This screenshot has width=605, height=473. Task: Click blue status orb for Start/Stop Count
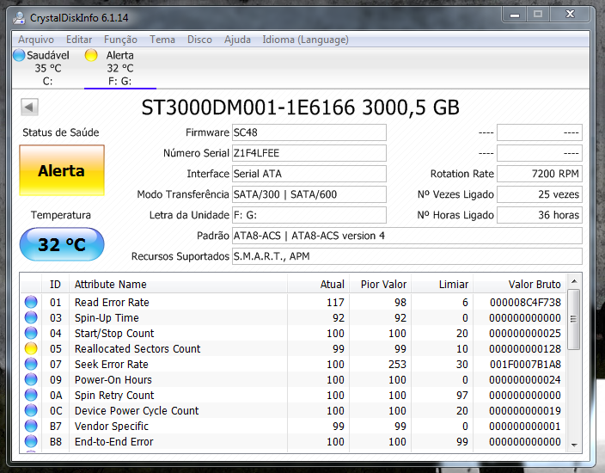click(x=31, y=333)
